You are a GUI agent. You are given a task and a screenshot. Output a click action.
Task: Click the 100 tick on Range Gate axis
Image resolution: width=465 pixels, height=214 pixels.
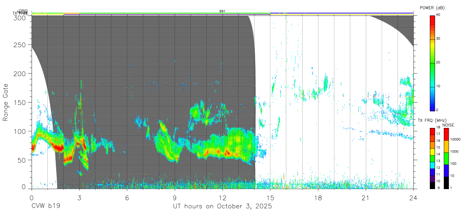pos(20,131)
